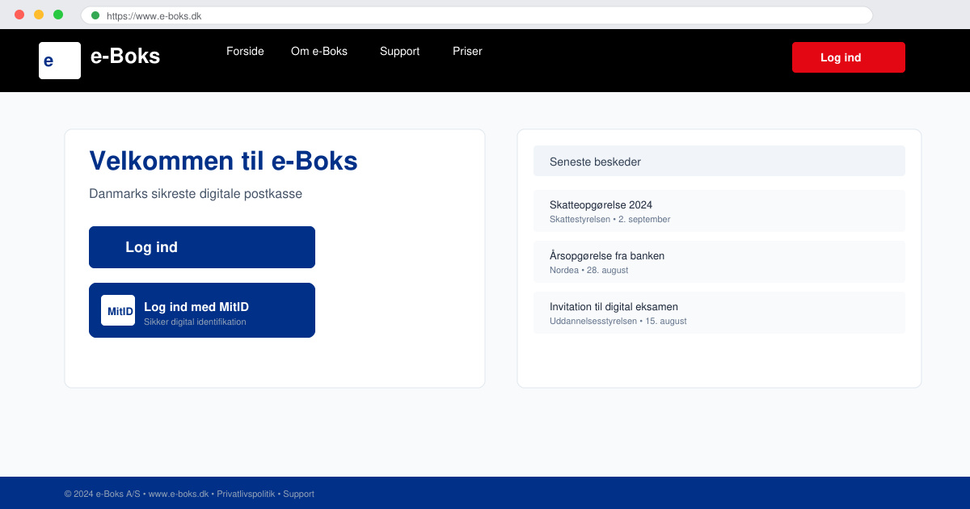
Task: Open the Forside navigation item
Action: click(245, 51)
